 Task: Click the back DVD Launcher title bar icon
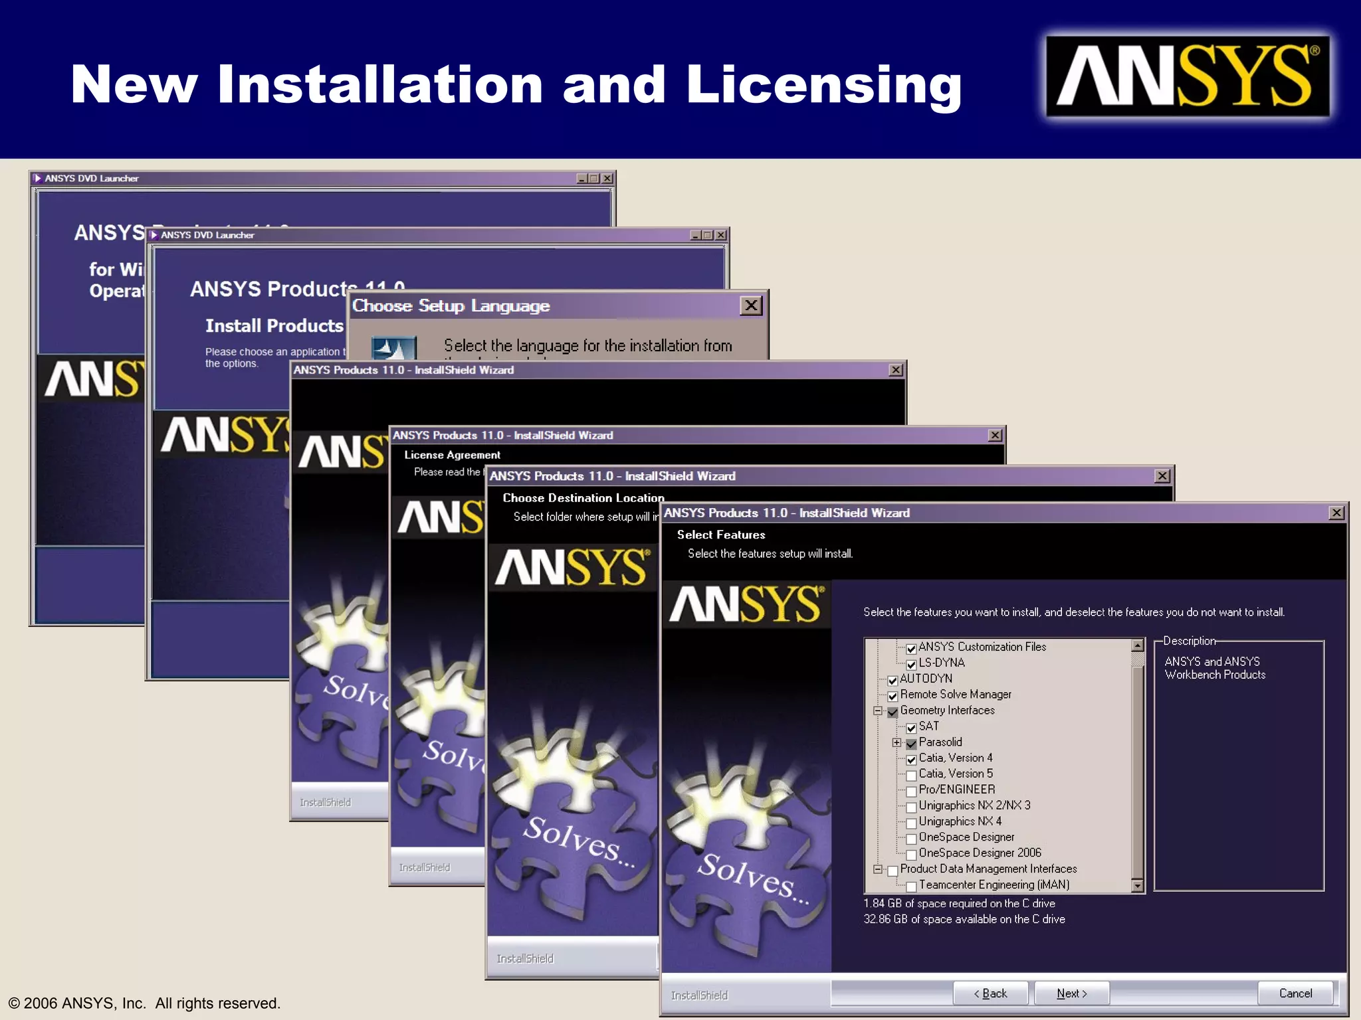tap(38, 178)
